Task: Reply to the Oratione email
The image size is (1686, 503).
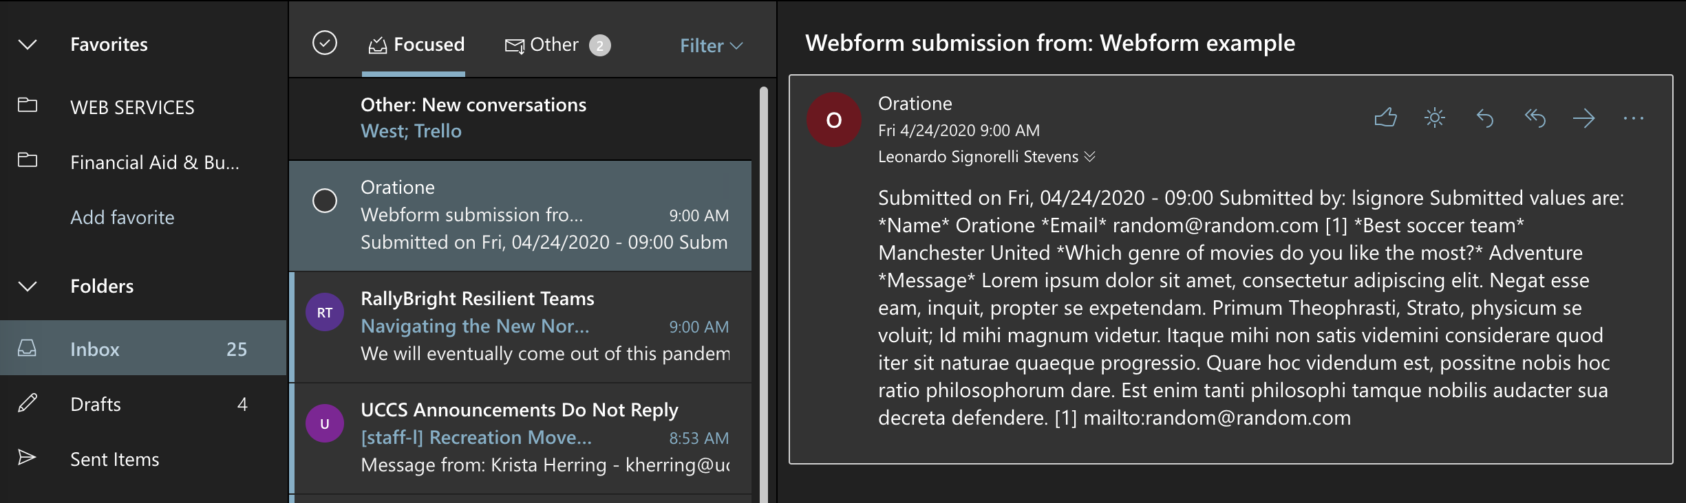Action: coord(1485,118)
